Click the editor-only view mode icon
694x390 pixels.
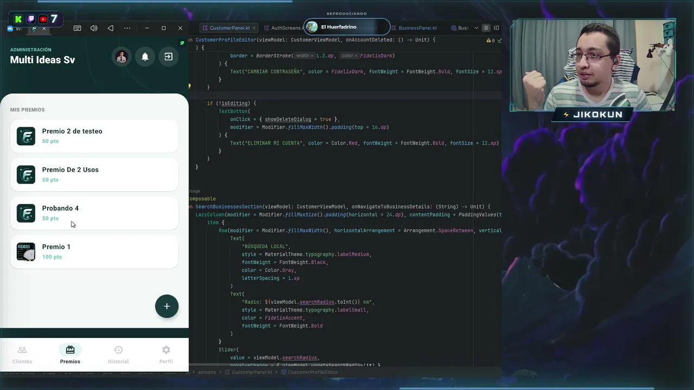tap(486, 28)
